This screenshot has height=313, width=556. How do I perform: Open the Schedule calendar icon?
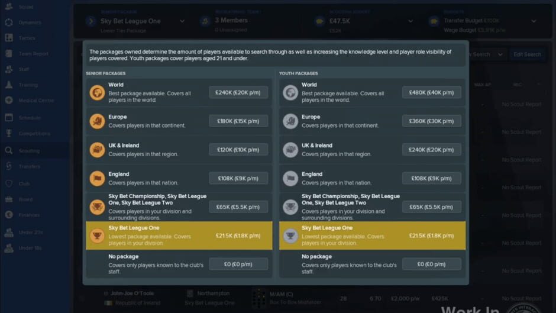[x=9, y=118]
